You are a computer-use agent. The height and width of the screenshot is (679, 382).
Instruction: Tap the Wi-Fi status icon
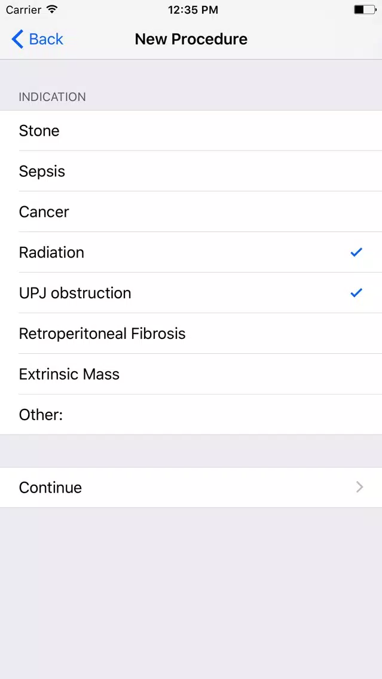tap(52, 9)
